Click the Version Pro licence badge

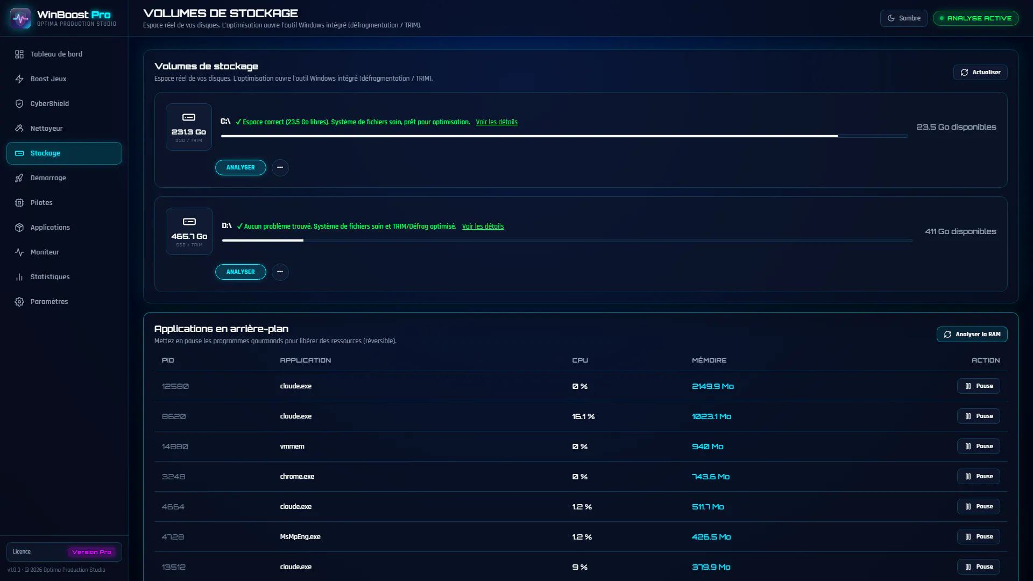click(x=91, y=552)
